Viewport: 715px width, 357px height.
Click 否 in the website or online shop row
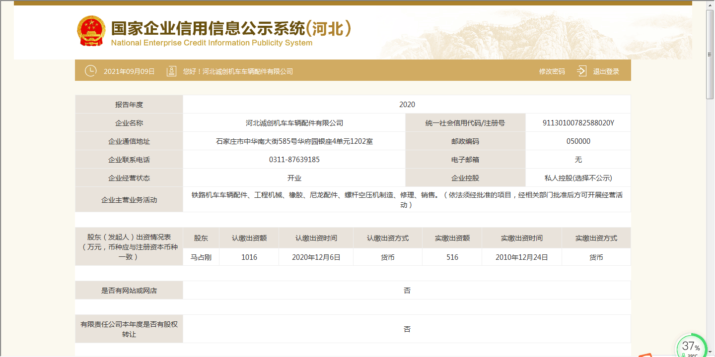click(407, 291)
